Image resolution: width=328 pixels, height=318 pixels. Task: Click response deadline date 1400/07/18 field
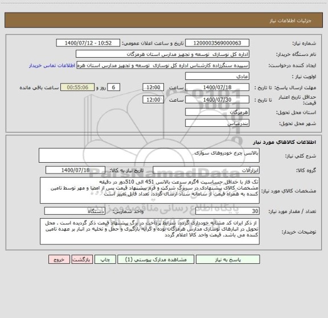(217, 87)
